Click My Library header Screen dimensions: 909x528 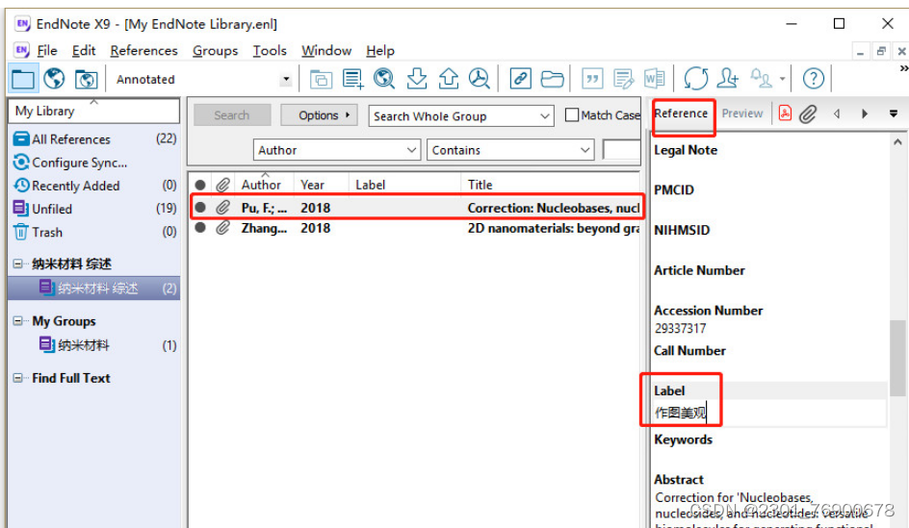click(94, 111)
